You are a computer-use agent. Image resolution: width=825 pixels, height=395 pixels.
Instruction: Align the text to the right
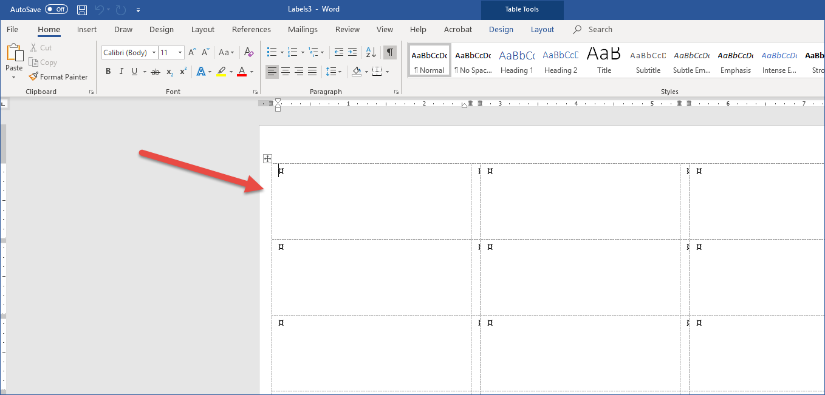pos(299,72)
